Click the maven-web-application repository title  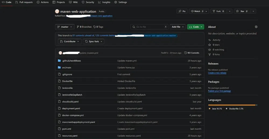click(78, 12)
